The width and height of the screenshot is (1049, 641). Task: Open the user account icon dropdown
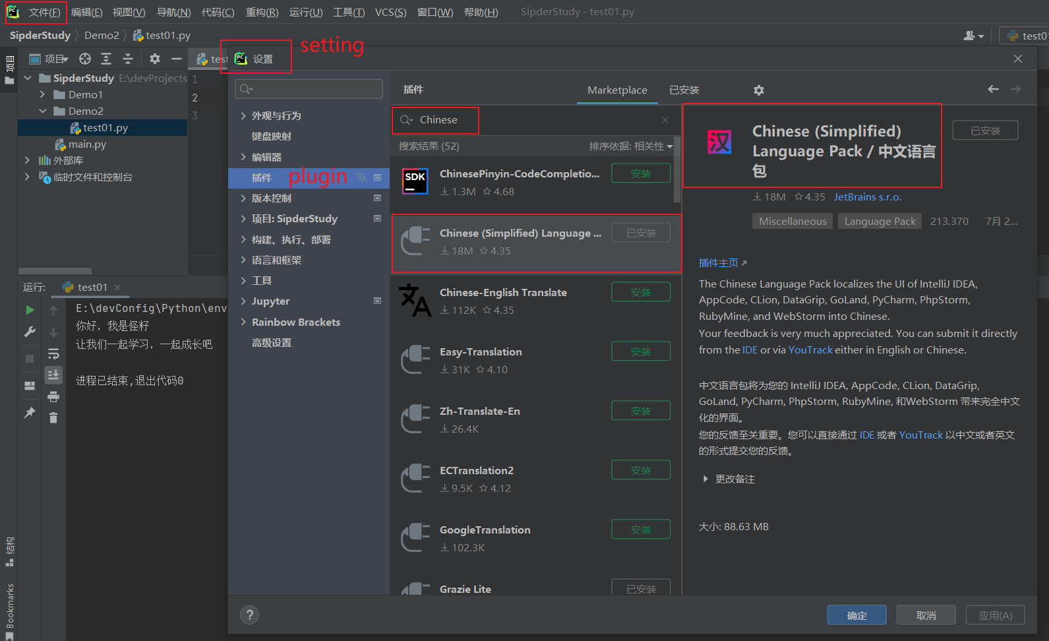(x=973, y=36)
